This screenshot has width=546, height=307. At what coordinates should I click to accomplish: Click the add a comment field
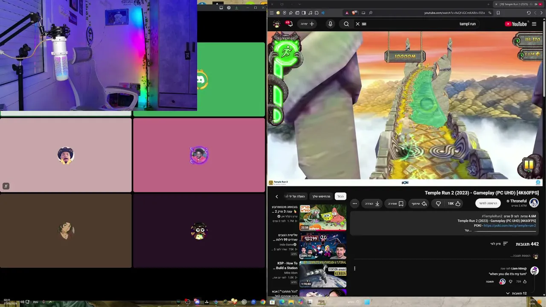click(441, 256)
